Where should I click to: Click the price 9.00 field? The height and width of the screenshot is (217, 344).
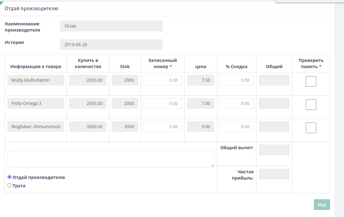pyautogui.click(x=201, y=127)
